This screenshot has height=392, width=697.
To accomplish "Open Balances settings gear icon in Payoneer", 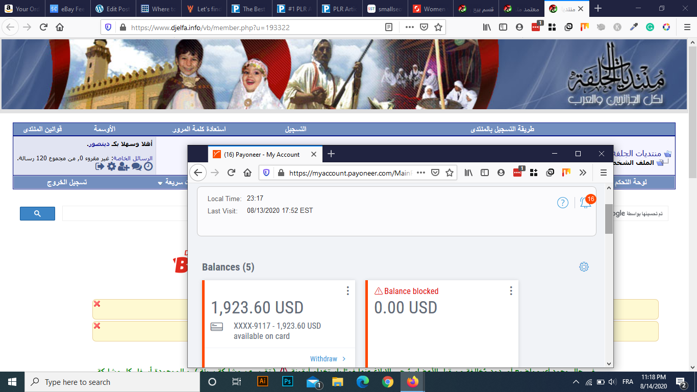I will tap(584, 267).
